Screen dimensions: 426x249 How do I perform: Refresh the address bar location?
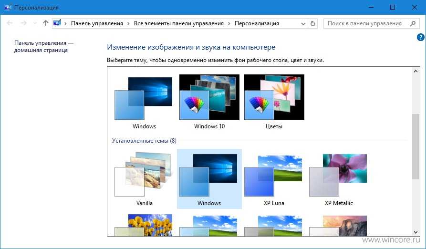313,24
